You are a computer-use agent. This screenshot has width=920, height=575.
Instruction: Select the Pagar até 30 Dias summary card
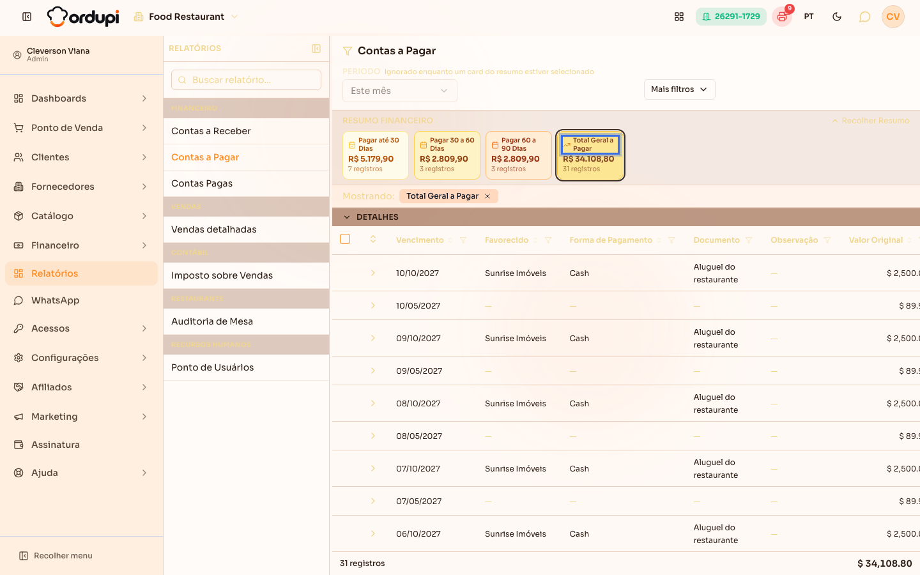(x=376, y=155)
